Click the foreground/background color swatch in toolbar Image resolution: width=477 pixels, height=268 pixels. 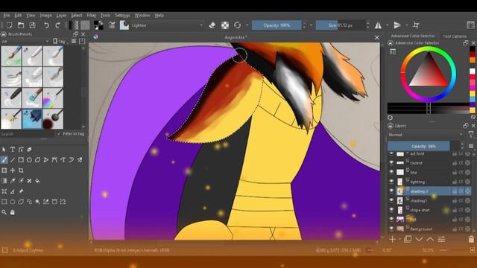[98, 25]
